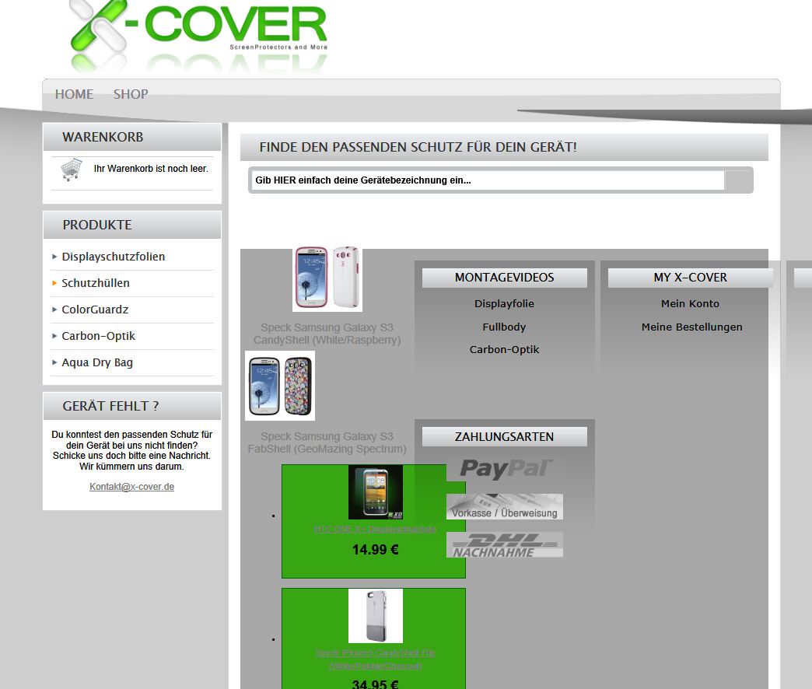812x689 pixels.
Task: Open HTC ONE X+ product image
Action: click(x=376, y=491)
